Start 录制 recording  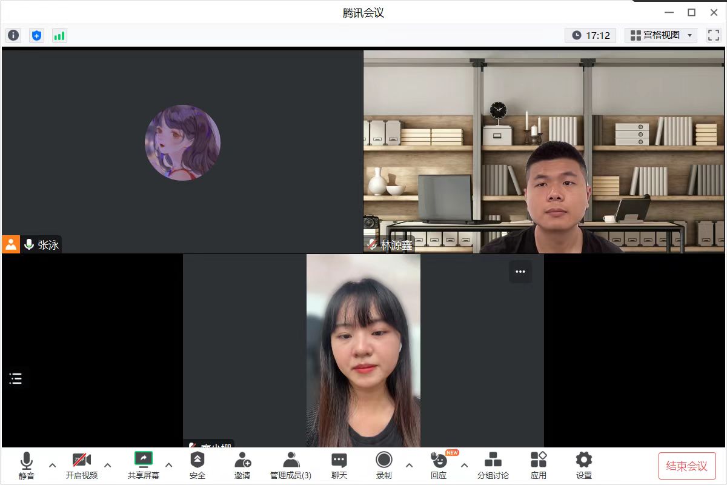coord(384,466)
